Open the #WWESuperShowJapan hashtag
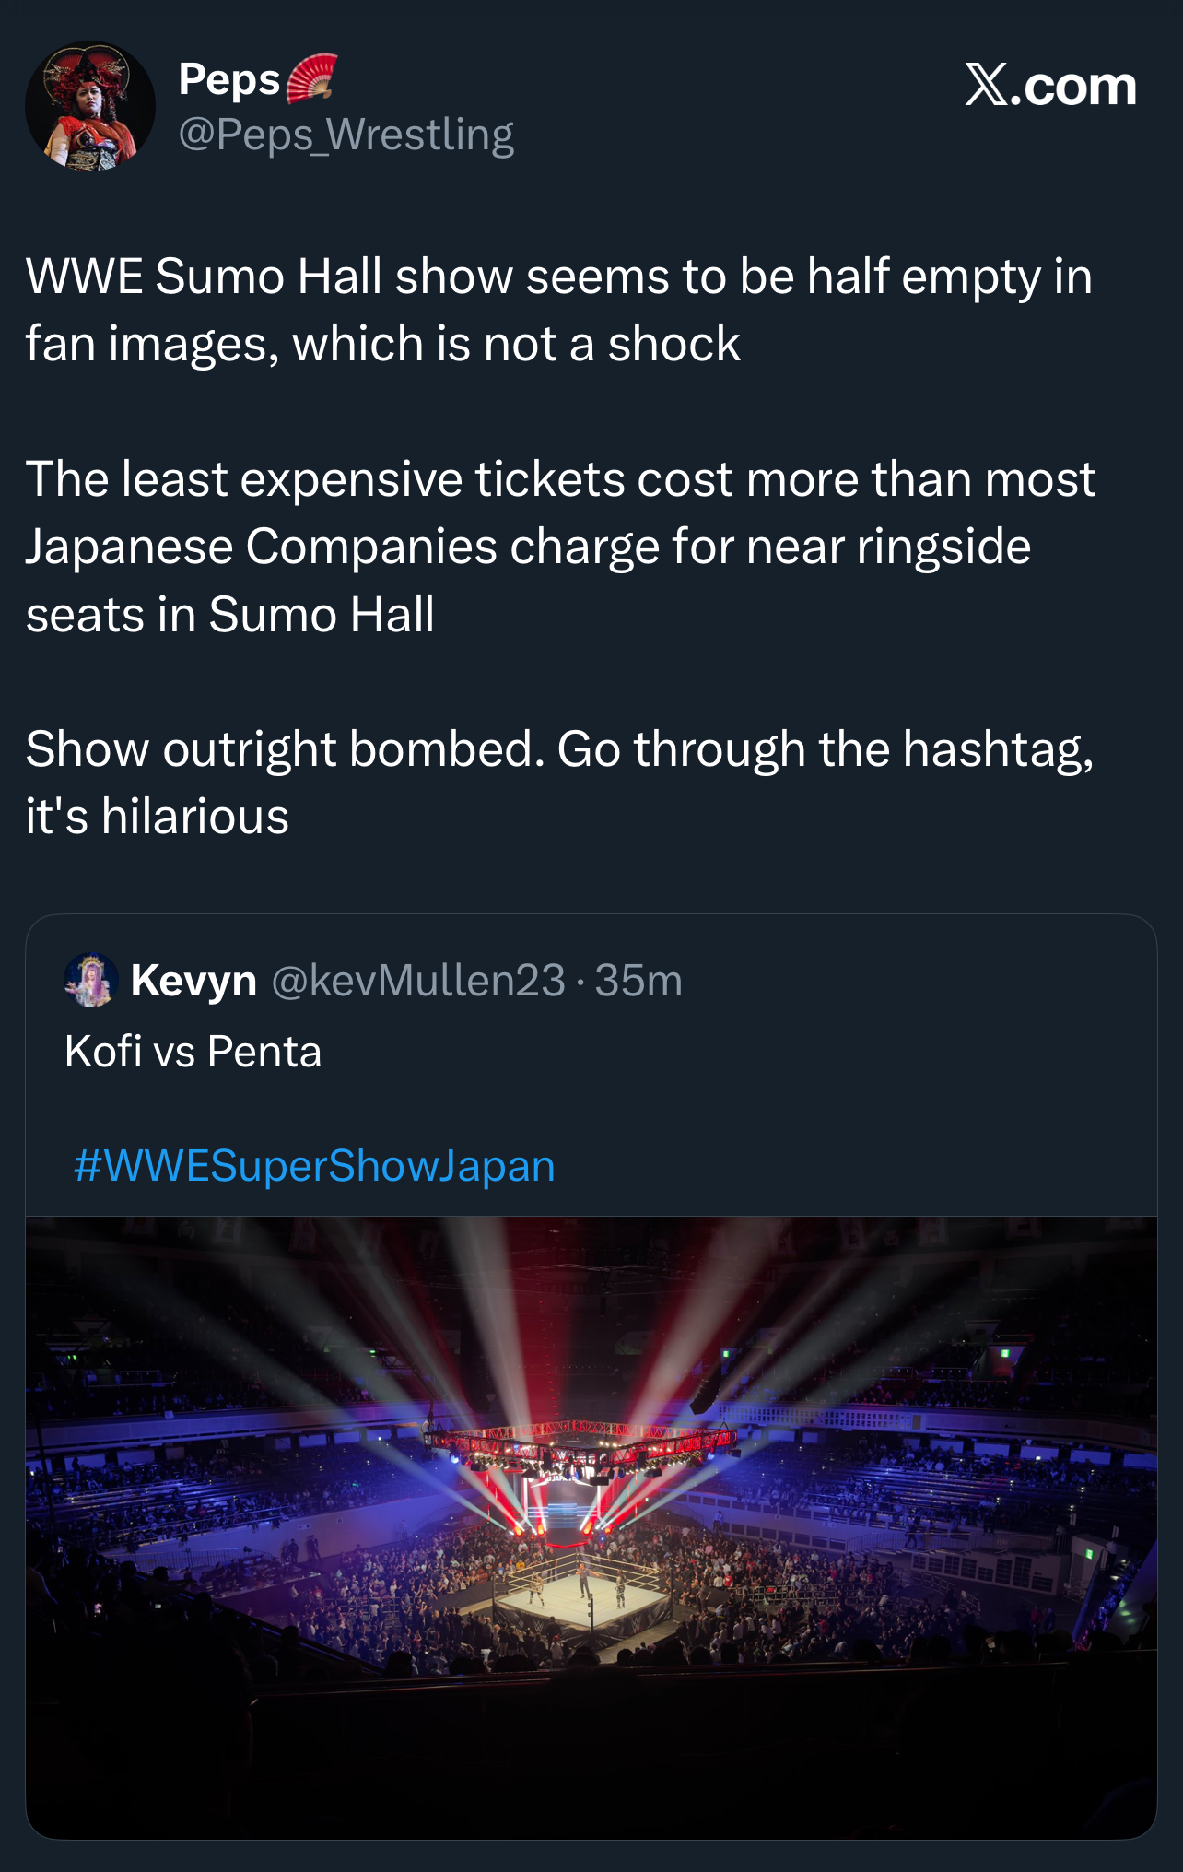This screenshot has width=1183, height=1872. click(314, 1166)
